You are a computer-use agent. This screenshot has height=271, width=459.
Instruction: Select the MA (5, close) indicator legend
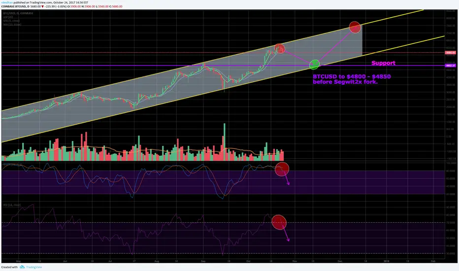pyautogui.click(x=11, y=21)
